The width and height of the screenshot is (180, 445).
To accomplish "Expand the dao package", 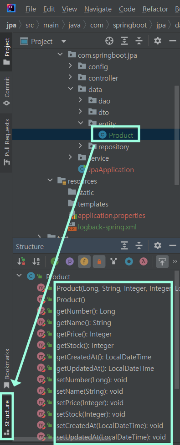I will click(x=81, y=100).
